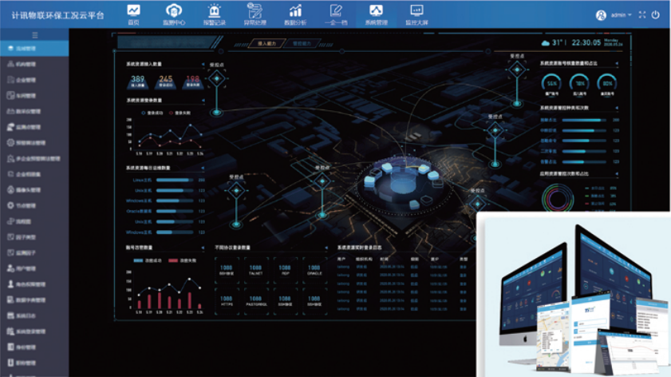Open the admin user dropdown
Viewport: 671px width, 377px height.
coord(614,15)
